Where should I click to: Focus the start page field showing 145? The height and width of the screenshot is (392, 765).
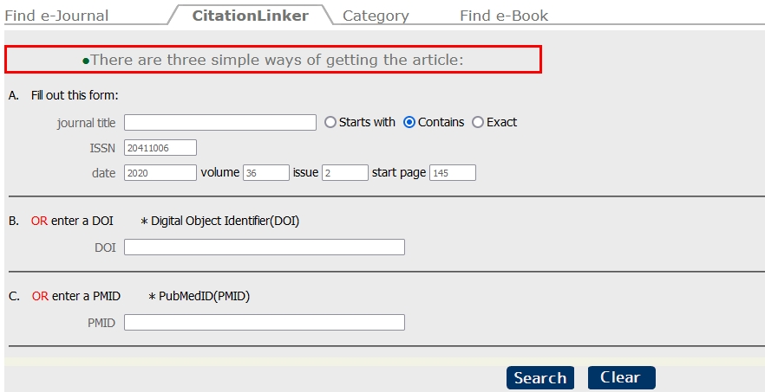pyautogui.click(x=453, y=173)
